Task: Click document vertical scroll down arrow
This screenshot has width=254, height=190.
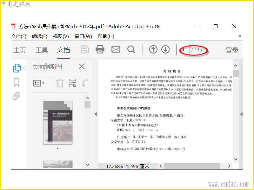Action: click(x=236, y=159)
